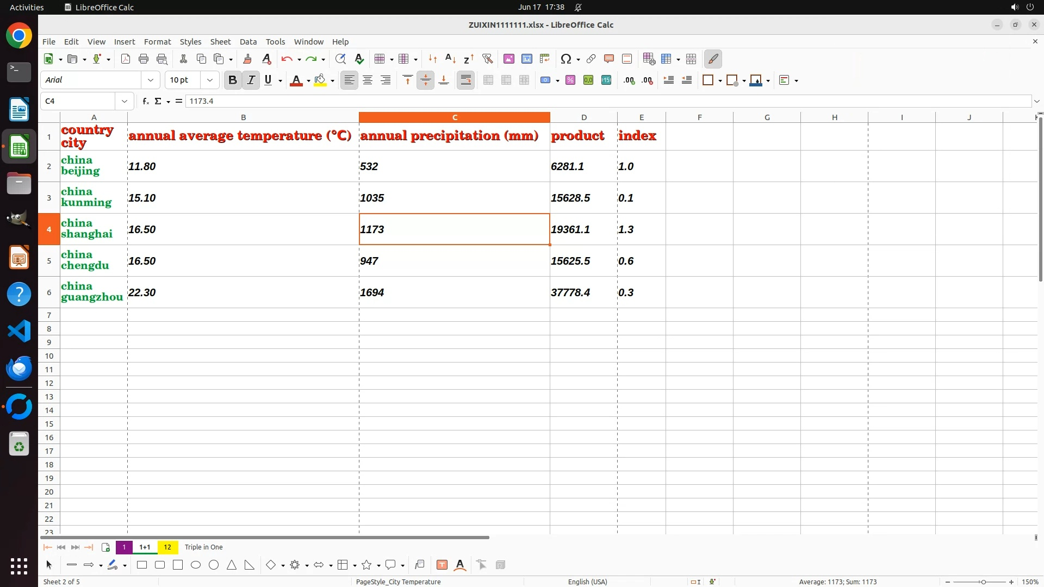Screen dimensions: 1044x587
Task: Toggle the Wrap Text button
Action: point(465,80)
